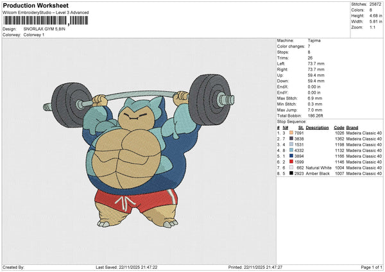Click the barcode under the worksheet title

point(46,21)
